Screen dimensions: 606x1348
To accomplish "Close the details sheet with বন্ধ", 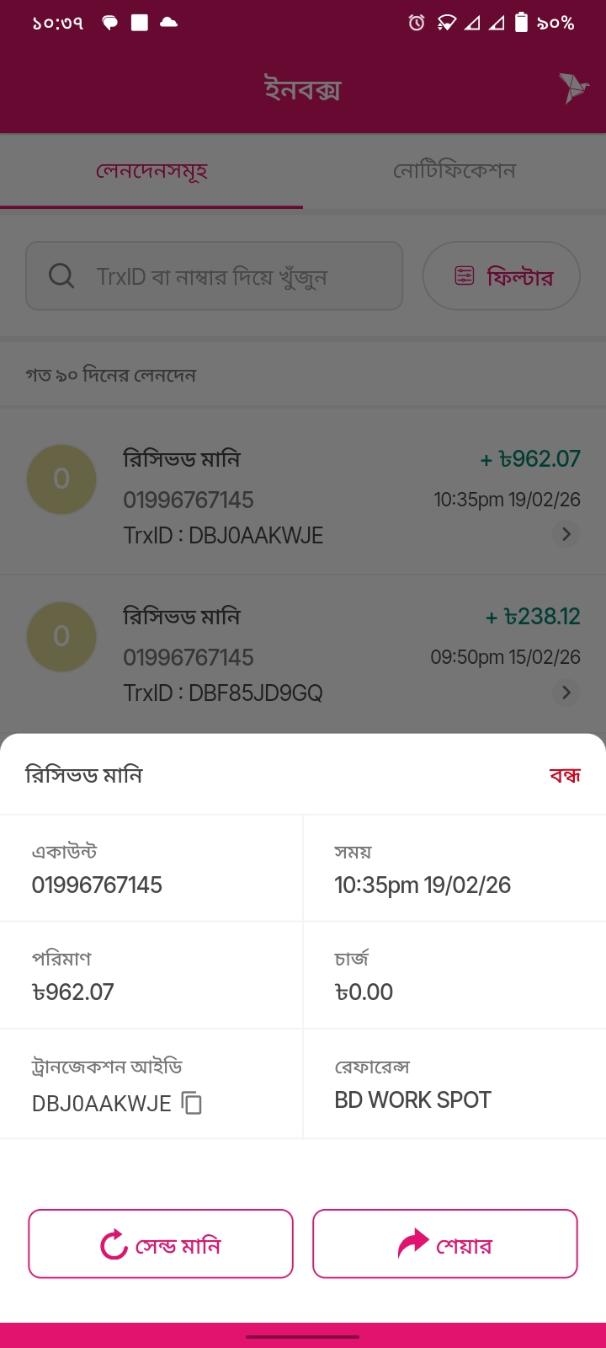I will [x=565, y=775].
